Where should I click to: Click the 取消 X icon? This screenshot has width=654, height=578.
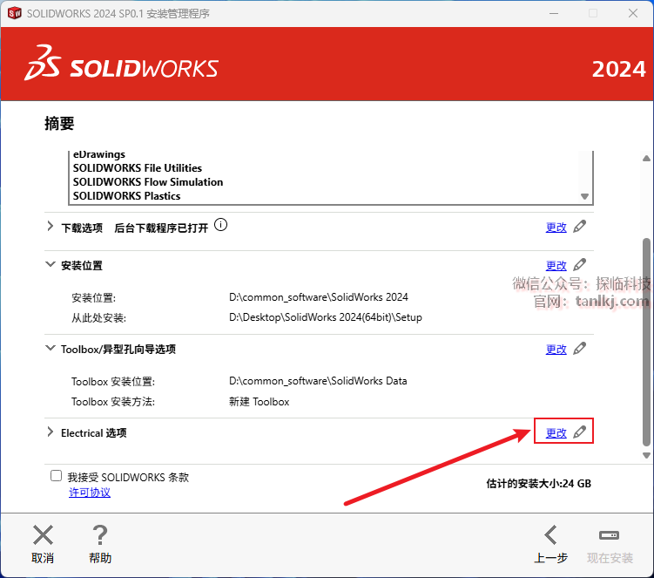point(43,535)
